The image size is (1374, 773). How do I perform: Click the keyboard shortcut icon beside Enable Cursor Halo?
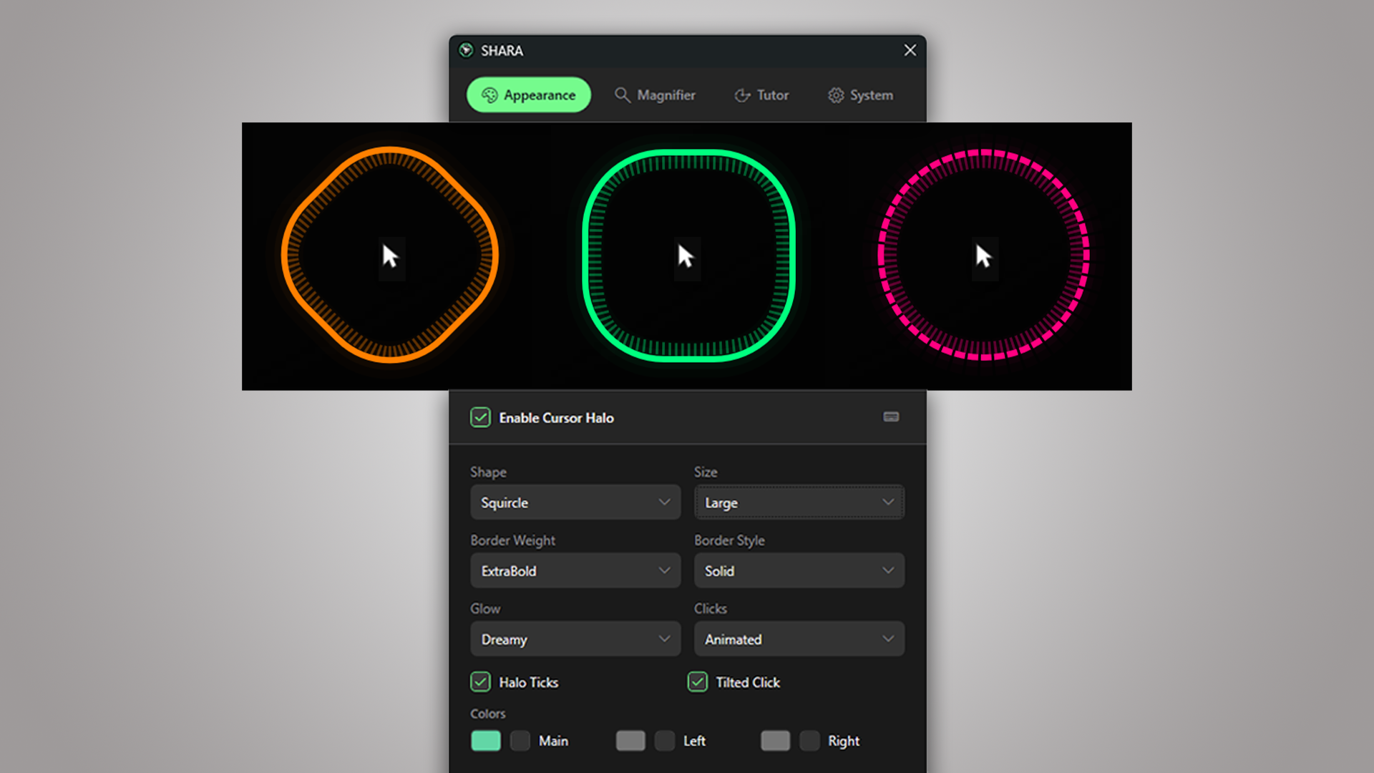[x=891, y=417]
